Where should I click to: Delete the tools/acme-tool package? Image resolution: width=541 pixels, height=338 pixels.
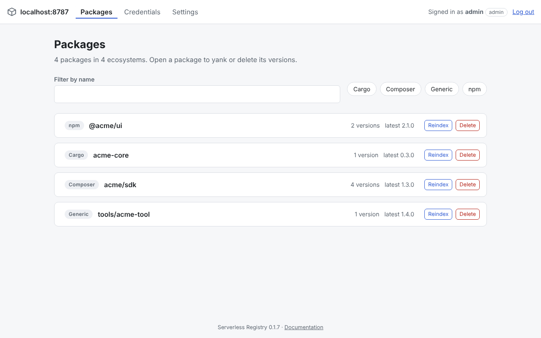(467, 214)
